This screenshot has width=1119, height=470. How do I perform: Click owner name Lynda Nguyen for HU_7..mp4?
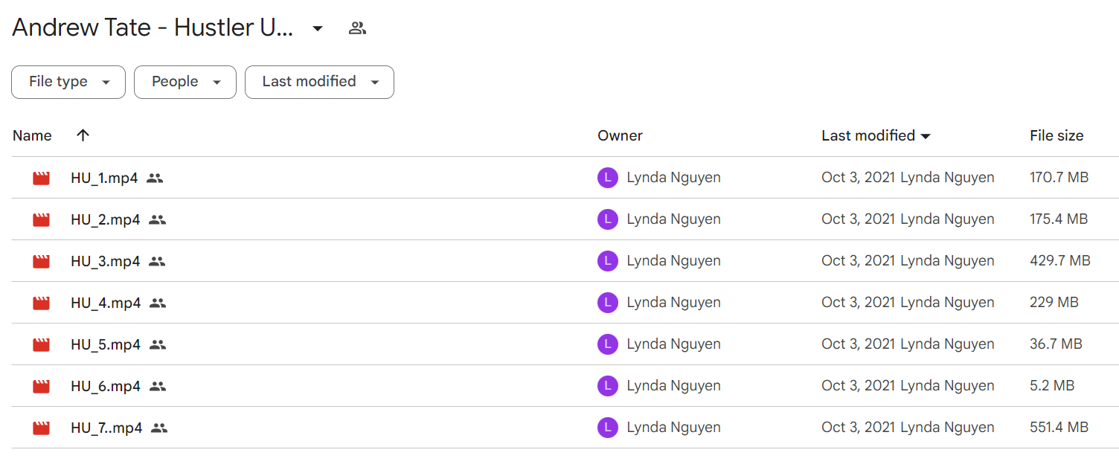point(673,428)
